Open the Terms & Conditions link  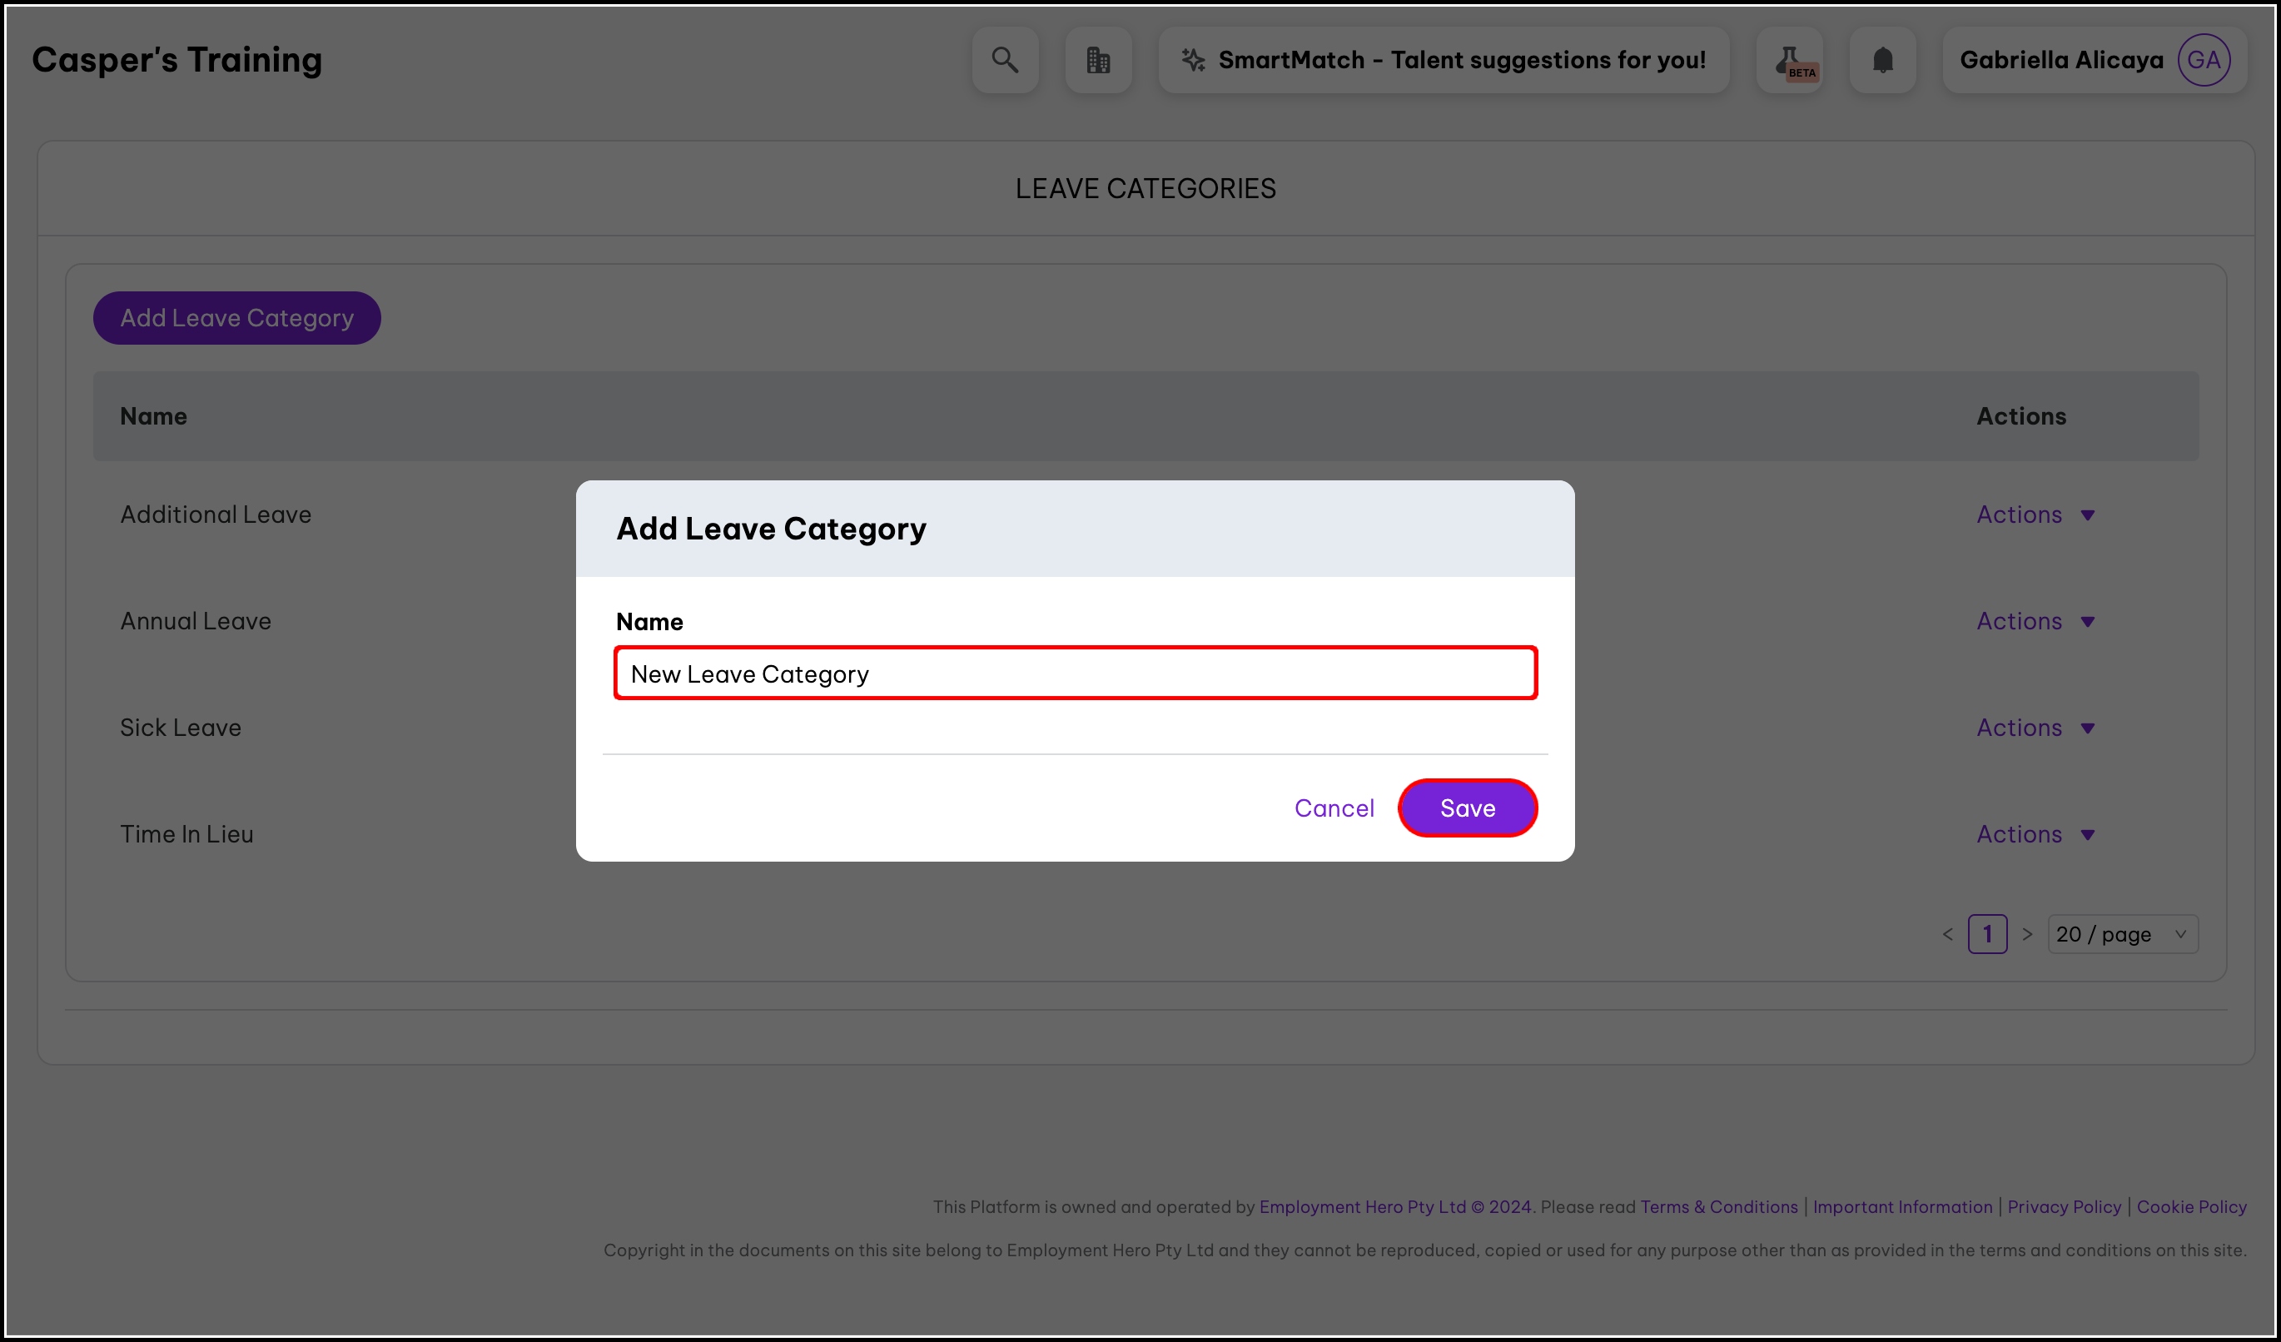(1719, 1206)
